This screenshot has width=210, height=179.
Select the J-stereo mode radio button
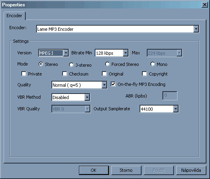point(71,65)
